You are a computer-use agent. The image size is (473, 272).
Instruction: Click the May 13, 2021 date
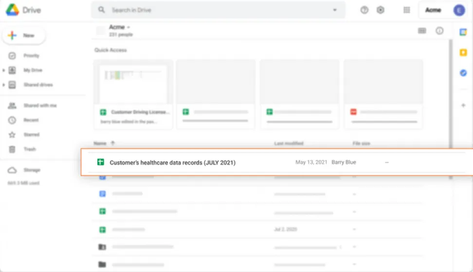[311, 162]
